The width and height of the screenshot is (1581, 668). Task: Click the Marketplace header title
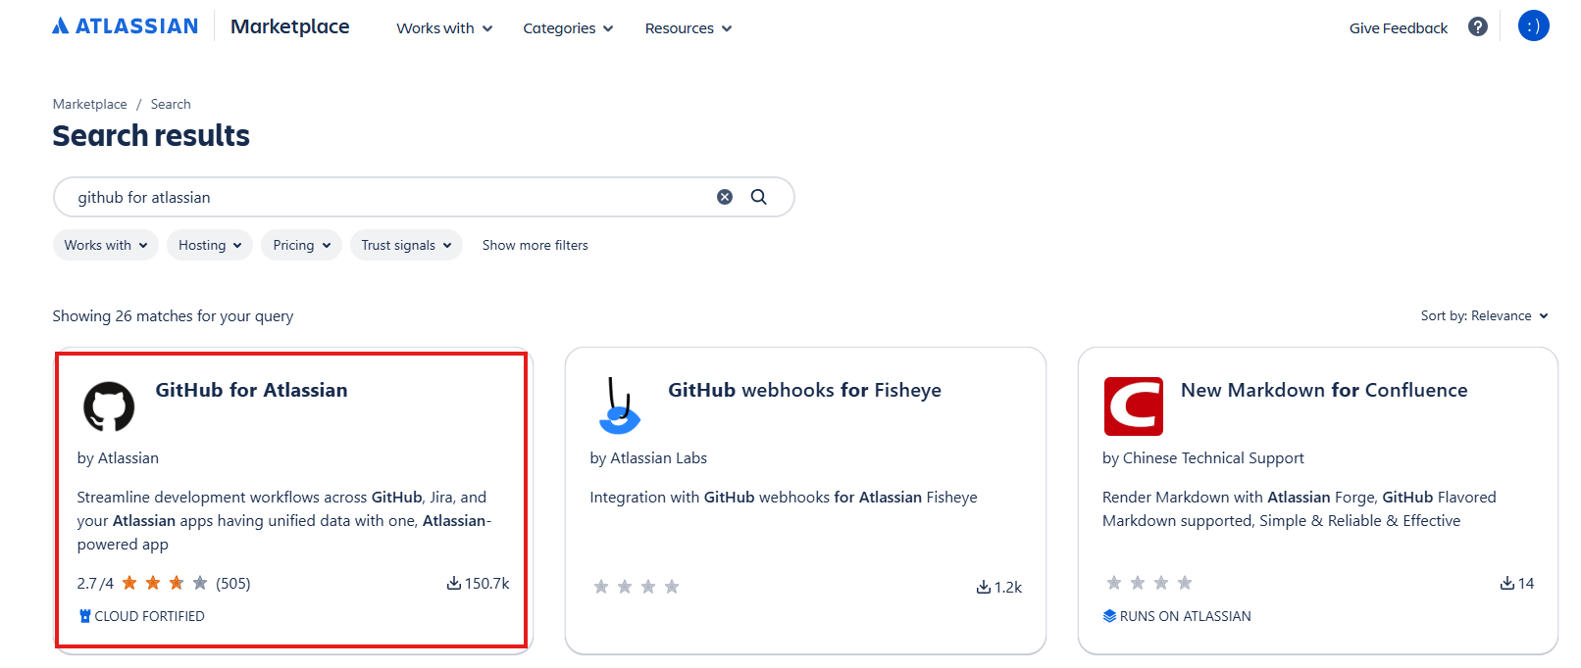coord(290,26)
